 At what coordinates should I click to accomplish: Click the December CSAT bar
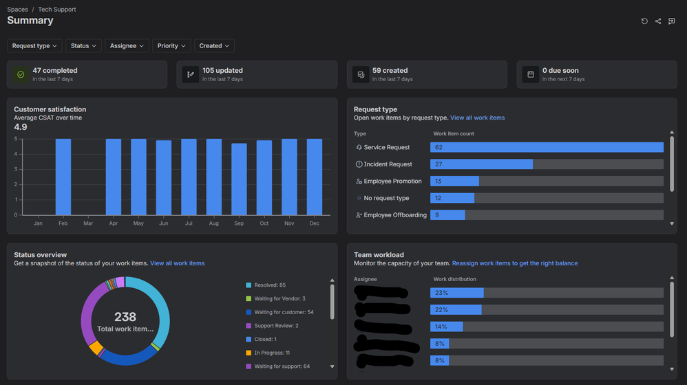click(x=314, y=177)
